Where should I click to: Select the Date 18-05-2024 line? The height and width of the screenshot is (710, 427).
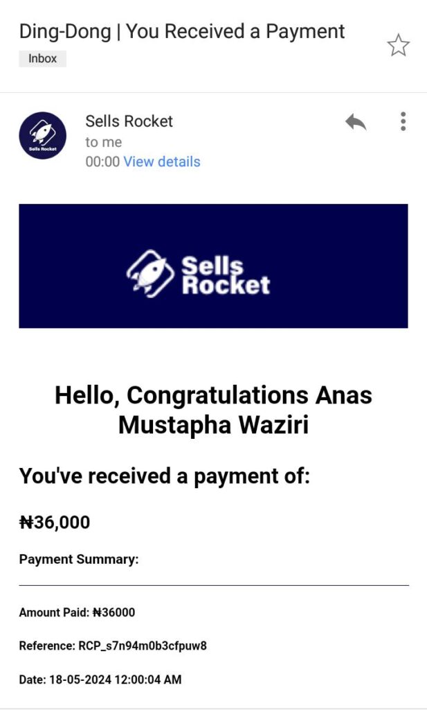pyautogui.click(x=100, y=679)
